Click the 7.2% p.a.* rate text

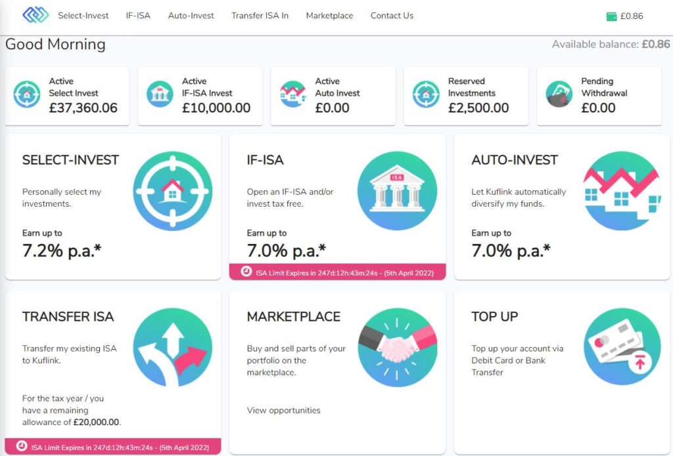[x=62, y=251]
